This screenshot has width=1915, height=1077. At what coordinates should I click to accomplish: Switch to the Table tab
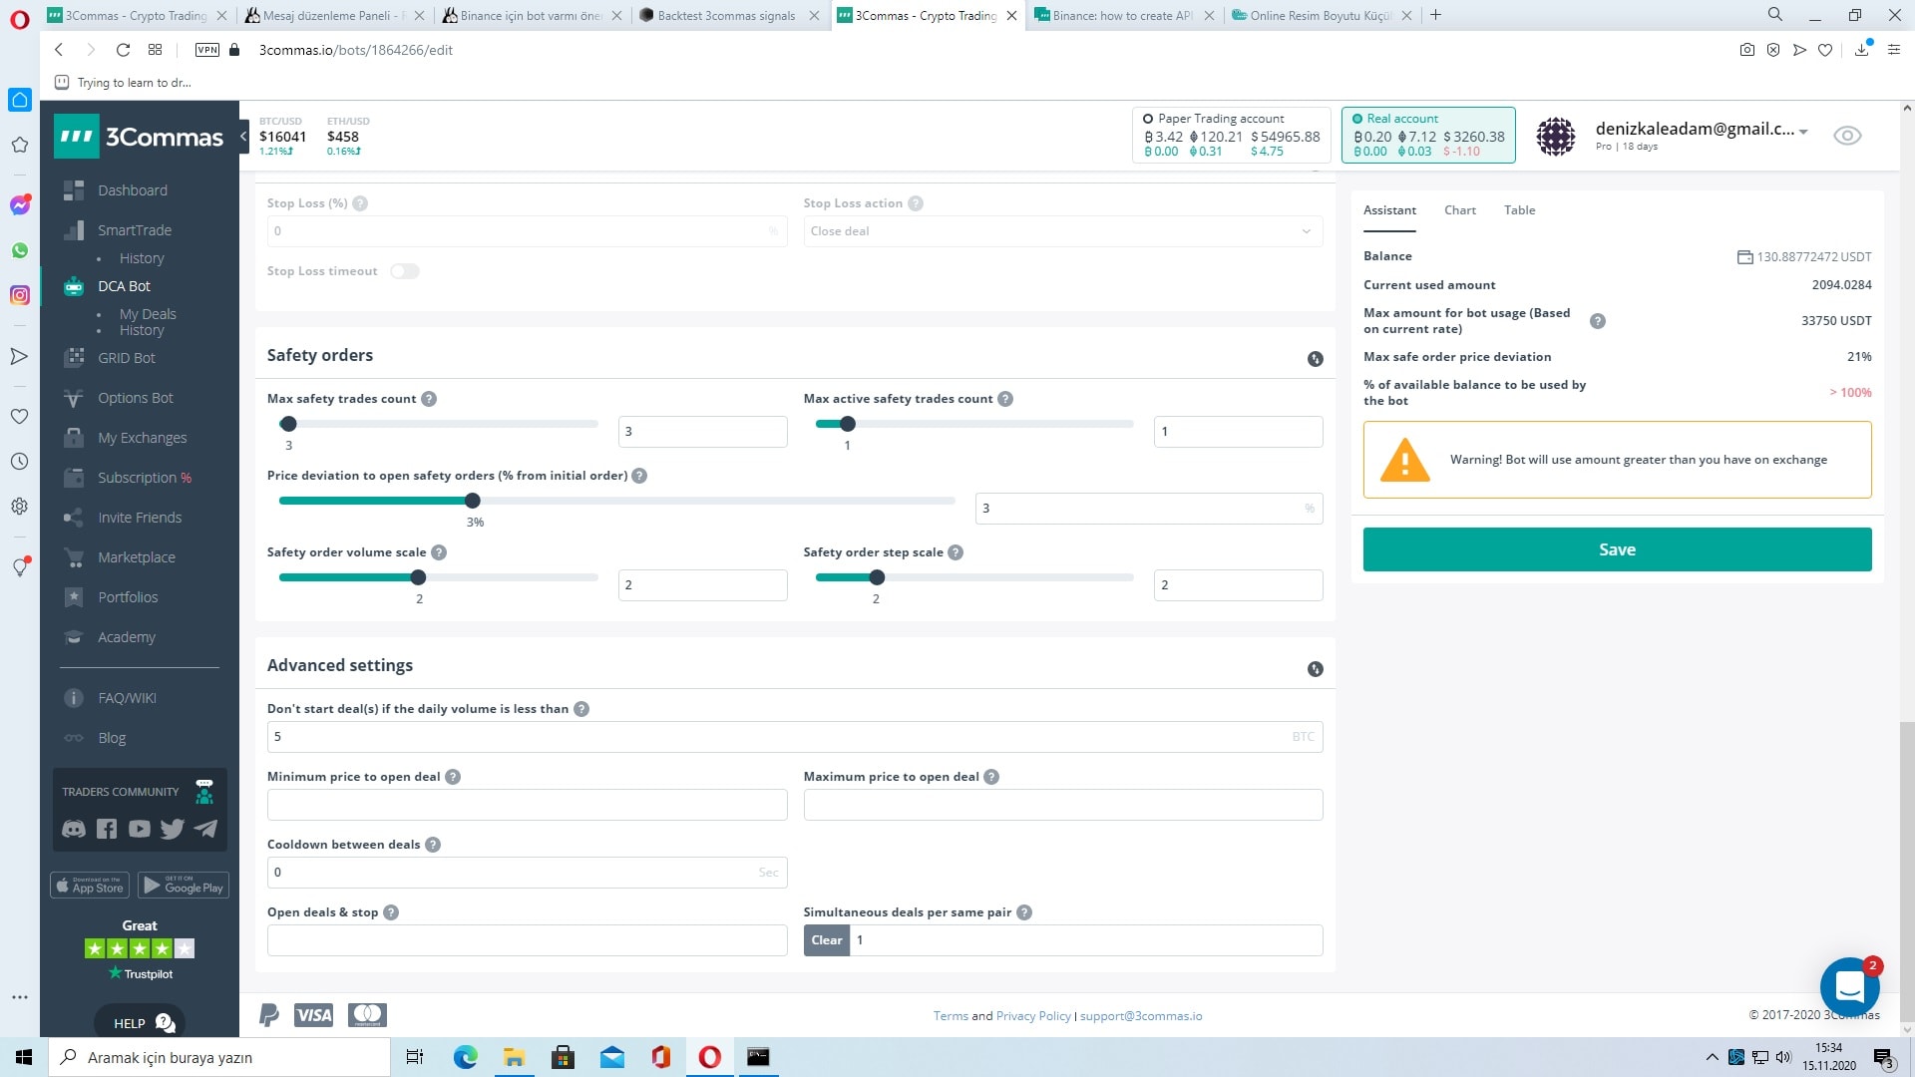point(1520,210)
